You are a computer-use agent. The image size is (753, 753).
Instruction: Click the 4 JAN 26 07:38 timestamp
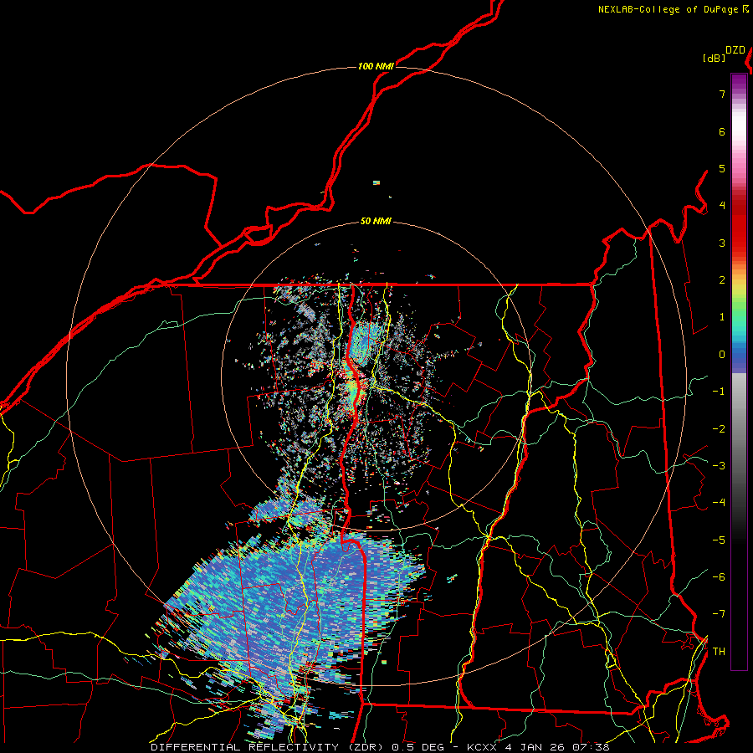pos(557,747)
